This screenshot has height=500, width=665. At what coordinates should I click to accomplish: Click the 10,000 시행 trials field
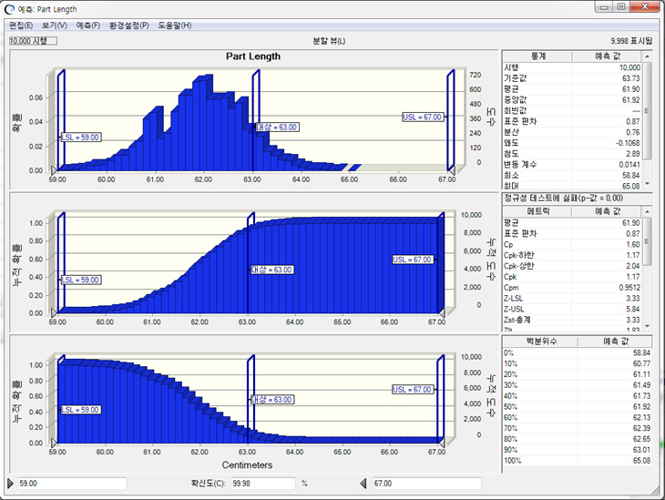pyautogui.click(x=33, y=41)
